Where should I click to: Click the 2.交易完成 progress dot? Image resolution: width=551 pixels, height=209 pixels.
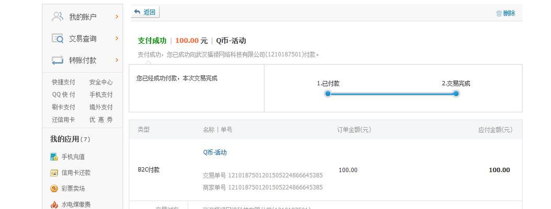coord(456,94)
